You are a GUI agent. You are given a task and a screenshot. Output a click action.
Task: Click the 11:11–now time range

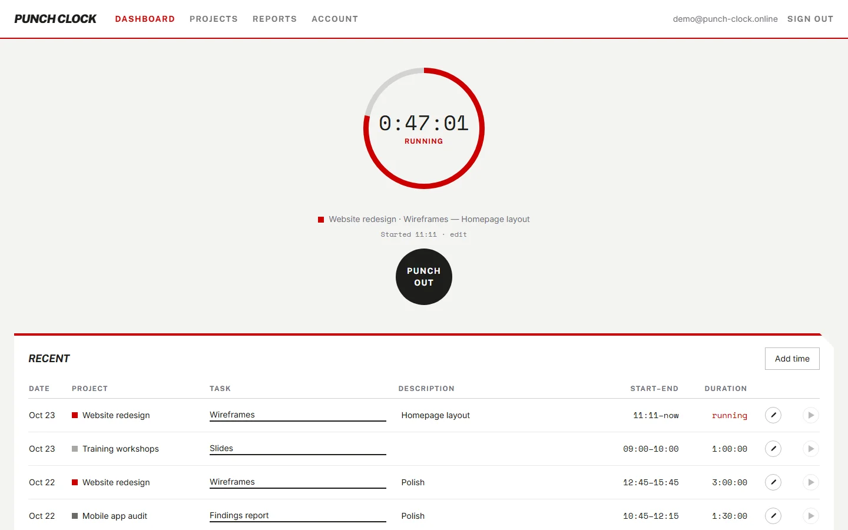[656, 415]
